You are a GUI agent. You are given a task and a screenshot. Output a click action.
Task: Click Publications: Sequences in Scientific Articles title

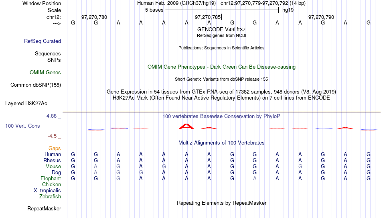coord(221,48)
